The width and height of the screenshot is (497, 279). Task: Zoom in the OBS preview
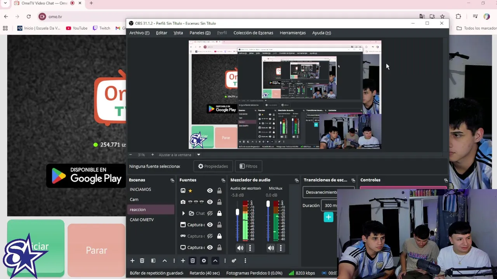point(152,155)
